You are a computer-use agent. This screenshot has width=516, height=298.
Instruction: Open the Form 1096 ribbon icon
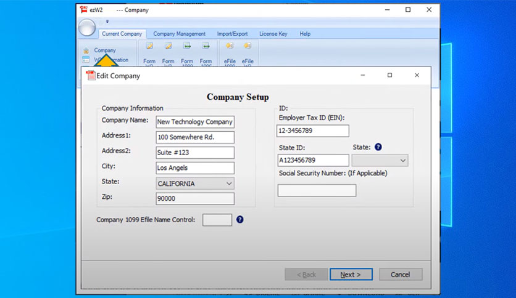pos(206,46)
